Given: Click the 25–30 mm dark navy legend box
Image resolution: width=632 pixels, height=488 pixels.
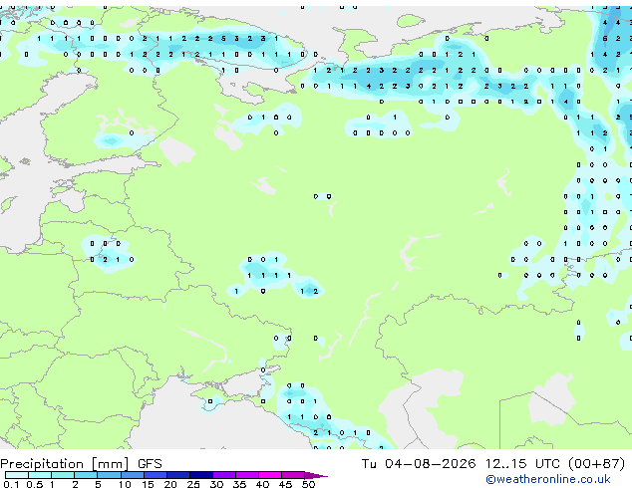Looking at the screenshot, I should [200, 475].
